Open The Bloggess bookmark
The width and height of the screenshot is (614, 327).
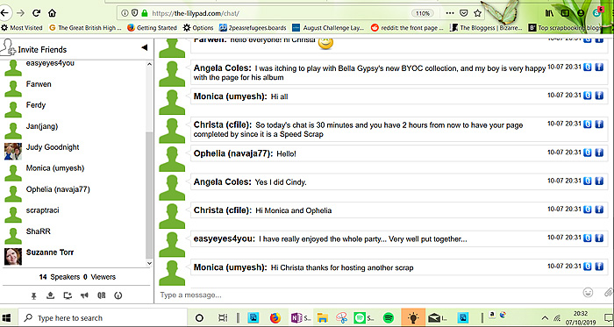(486, 28)
